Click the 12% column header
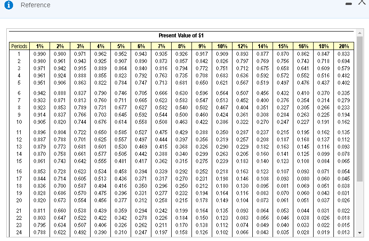Image resolution: width=369 pixels, height=241 pixels. [x=242, y=46]
